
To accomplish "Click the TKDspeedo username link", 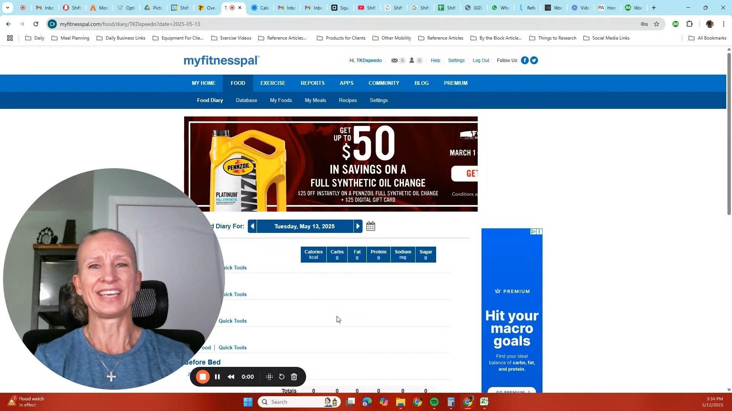I will click(x=369, y=61).
